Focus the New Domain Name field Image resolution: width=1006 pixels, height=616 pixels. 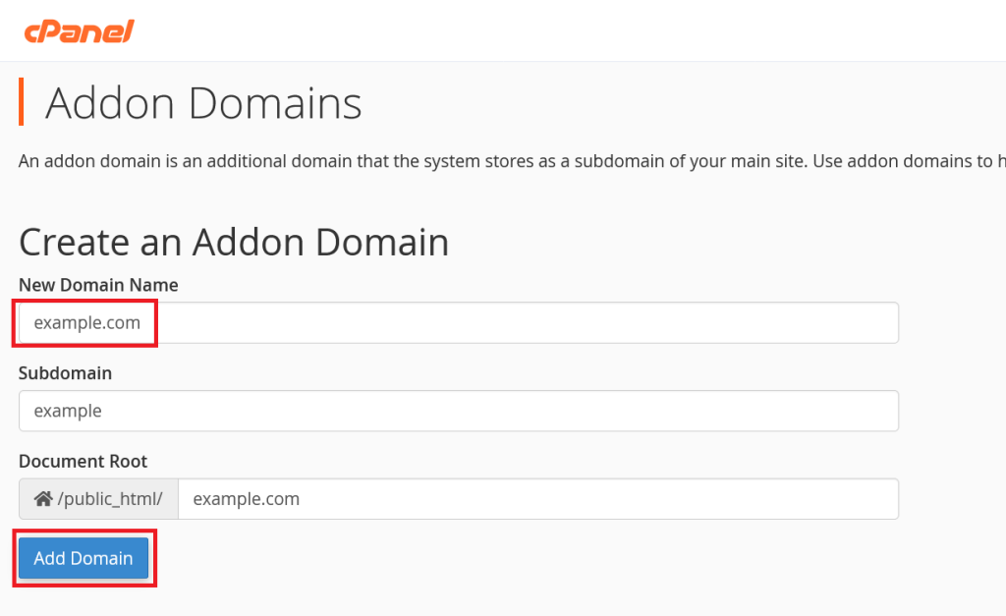pos(458,322)
